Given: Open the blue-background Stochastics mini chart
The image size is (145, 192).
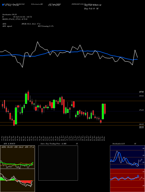Looking at the screenshot, I should 127,157.
